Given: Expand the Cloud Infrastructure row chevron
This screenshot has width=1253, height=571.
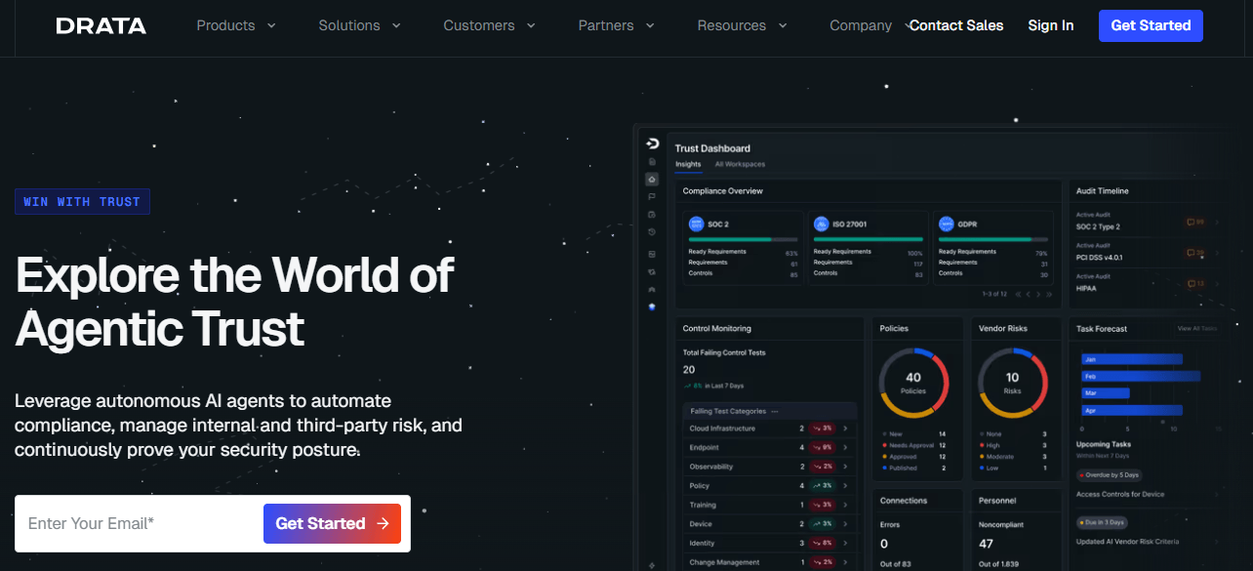Looking at the screenshot, I should point(844,428).
